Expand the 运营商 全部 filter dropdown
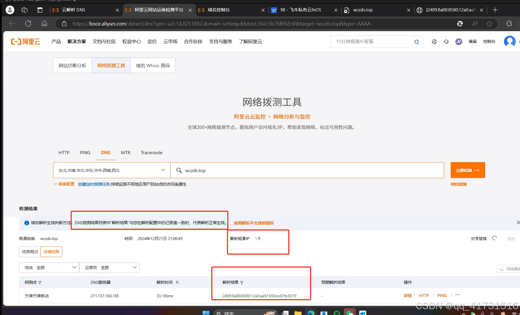The image size is (520, 315). pos(109,268)
